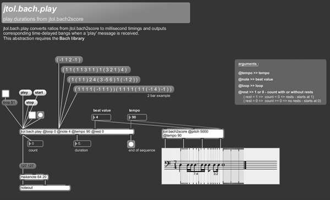Click the beat value number box arrow
This screenshot has height=200, width=330.
tap(94, 117)
